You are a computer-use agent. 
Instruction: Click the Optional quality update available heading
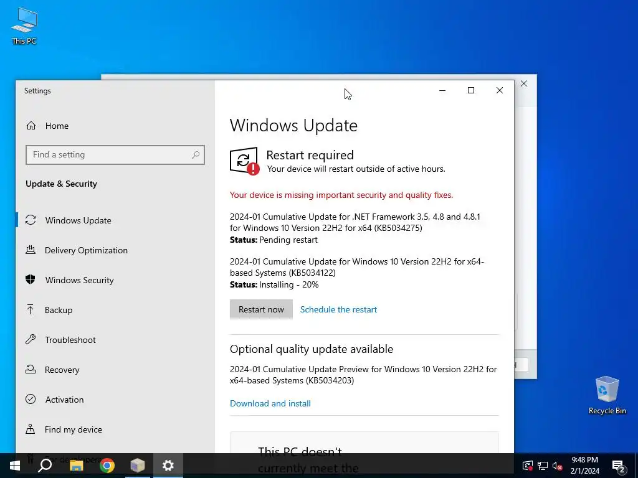[x=312, y=349]
